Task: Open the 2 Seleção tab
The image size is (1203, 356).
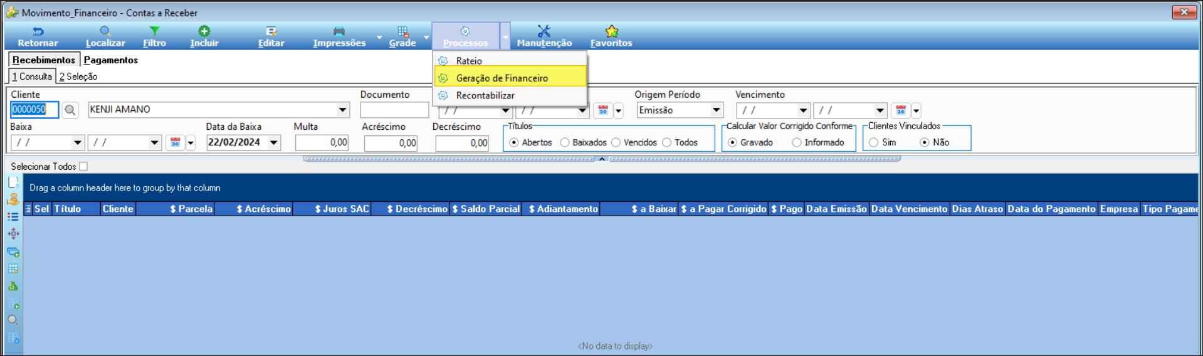Action: coord(78,76)
